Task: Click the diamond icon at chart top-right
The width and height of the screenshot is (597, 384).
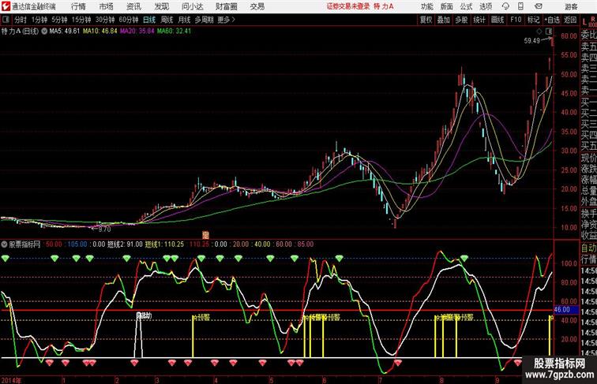Action: (539, 32)
